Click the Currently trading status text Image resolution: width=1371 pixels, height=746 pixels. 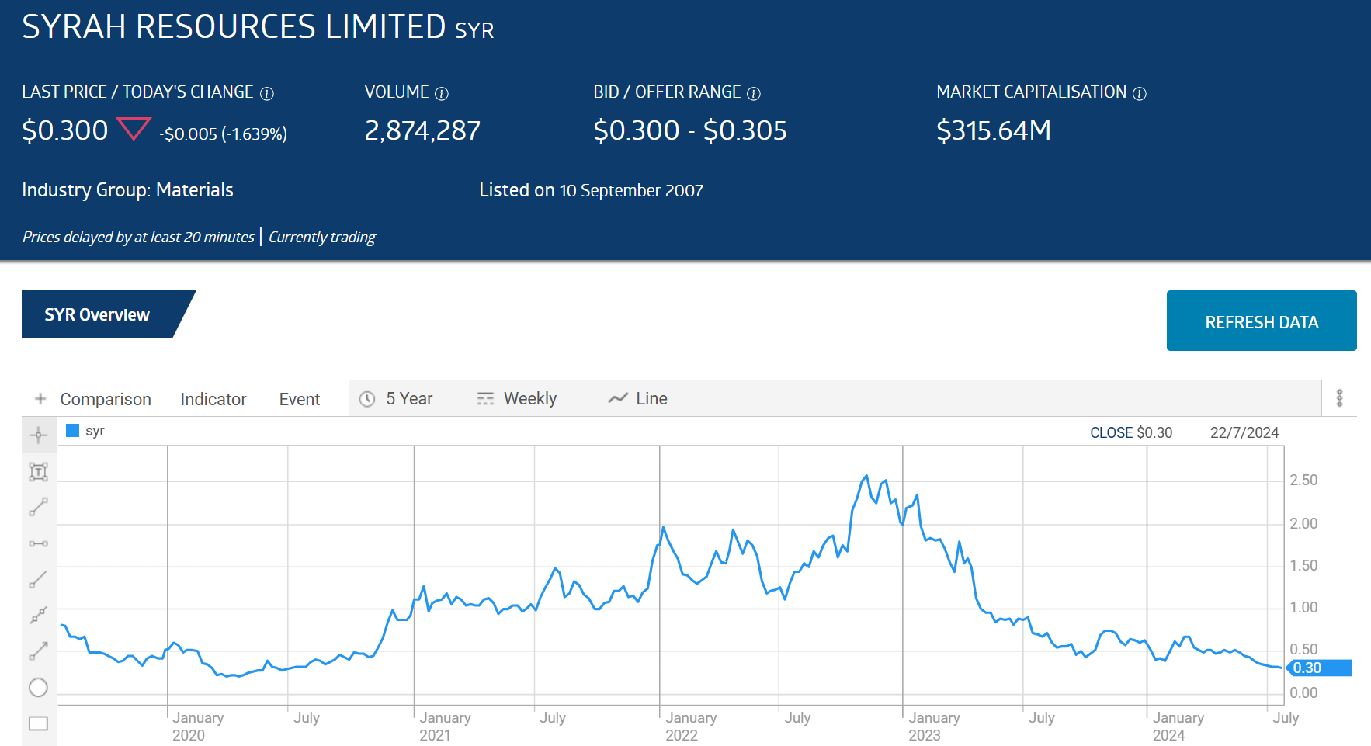(x=322, y=237)
